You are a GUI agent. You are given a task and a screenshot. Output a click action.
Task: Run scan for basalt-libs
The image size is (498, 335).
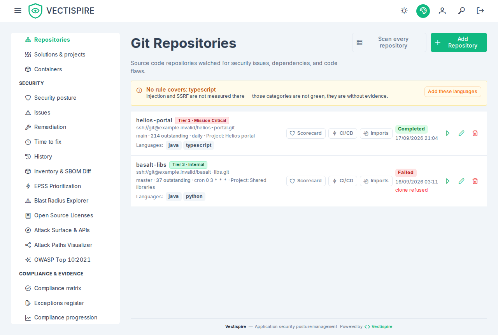(x=448, y=181)
